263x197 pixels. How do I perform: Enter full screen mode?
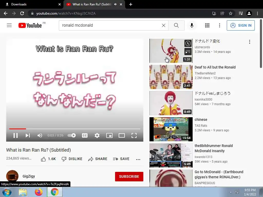134,135
